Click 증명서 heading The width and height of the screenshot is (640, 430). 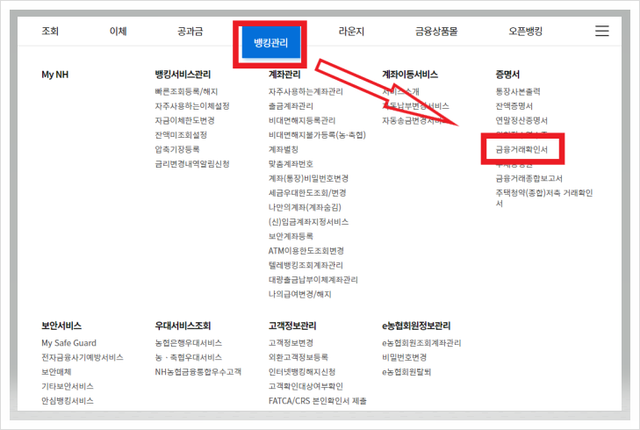click(507, 75)
